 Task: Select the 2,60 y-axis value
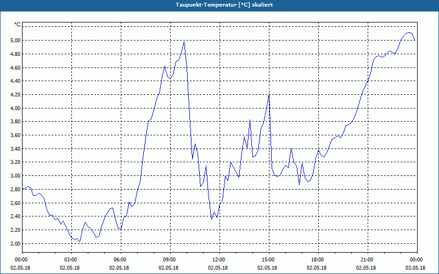pyautogui.click(x=15, y=203)
